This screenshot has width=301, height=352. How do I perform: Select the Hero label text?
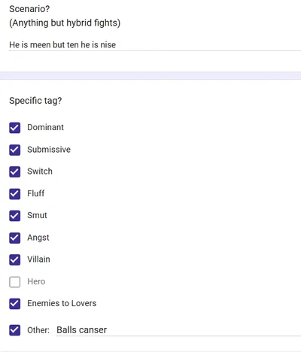click(x=36, y=281)
